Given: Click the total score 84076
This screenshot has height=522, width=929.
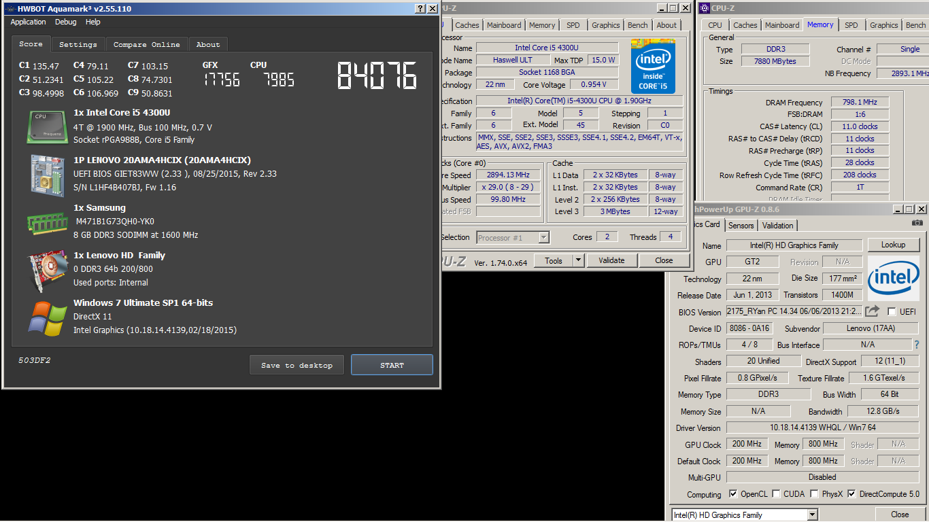Looking at the screenshot, I should click(x=377, y=75).
